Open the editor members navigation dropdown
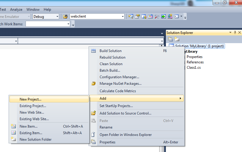The width and height of the screenshot is (242, 152). [162, 41]
